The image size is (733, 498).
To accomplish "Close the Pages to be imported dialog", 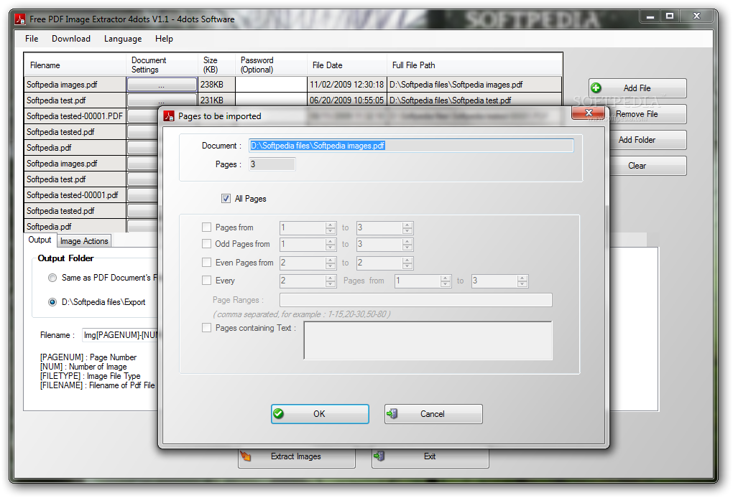I will coord(588,113).
